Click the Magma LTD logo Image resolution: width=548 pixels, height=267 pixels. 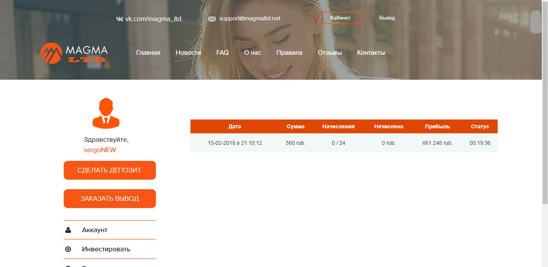point(74,53)
